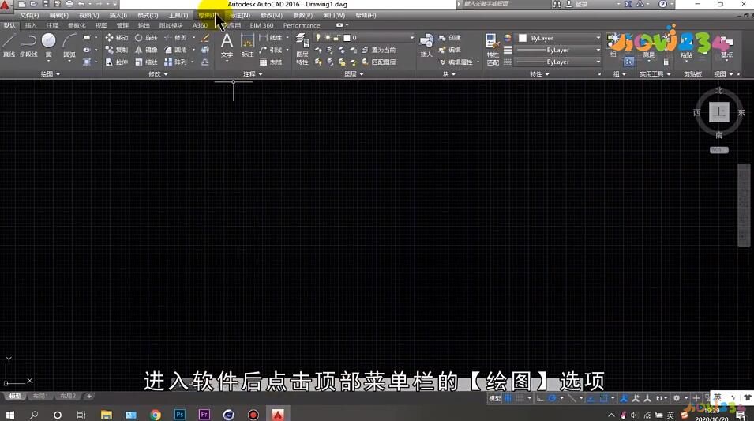Click the Edit block (编辑) tool

449,50
